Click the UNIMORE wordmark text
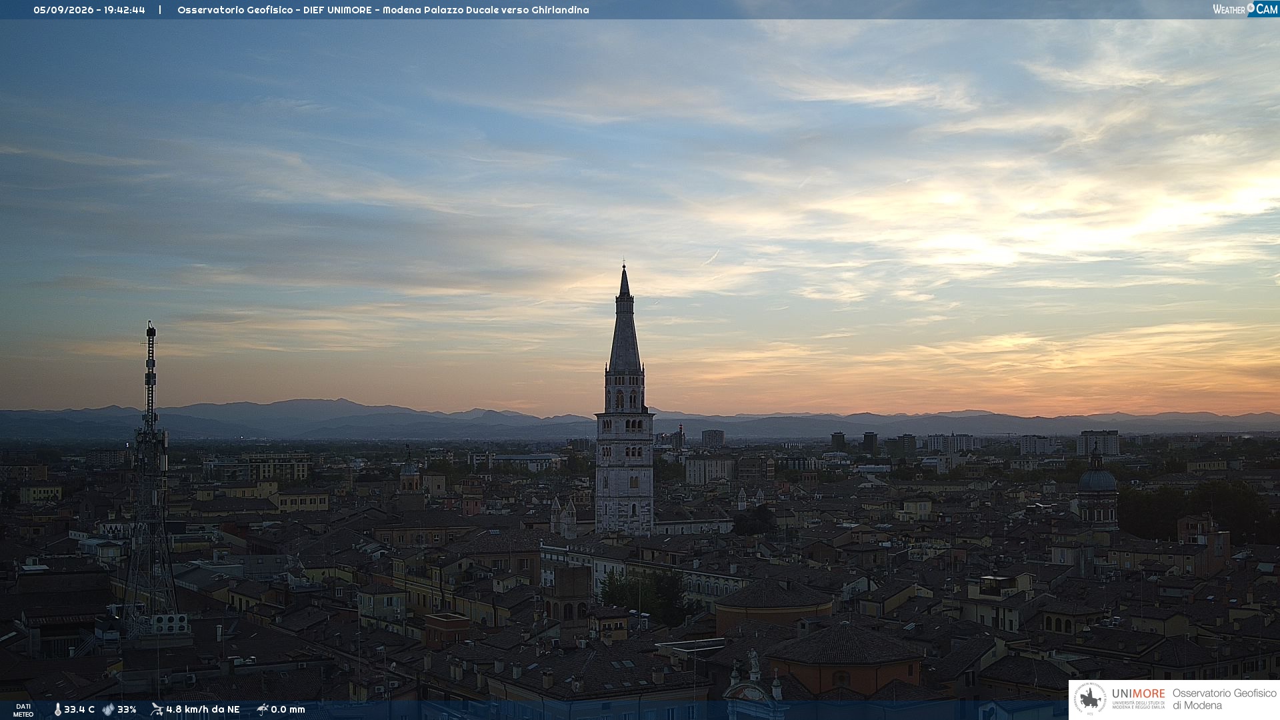This screenshot has width=1280, height=720. point(1139,694)
